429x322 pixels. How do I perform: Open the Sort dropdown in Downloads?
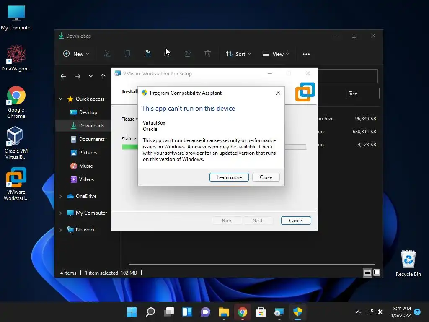click(238, 54)
